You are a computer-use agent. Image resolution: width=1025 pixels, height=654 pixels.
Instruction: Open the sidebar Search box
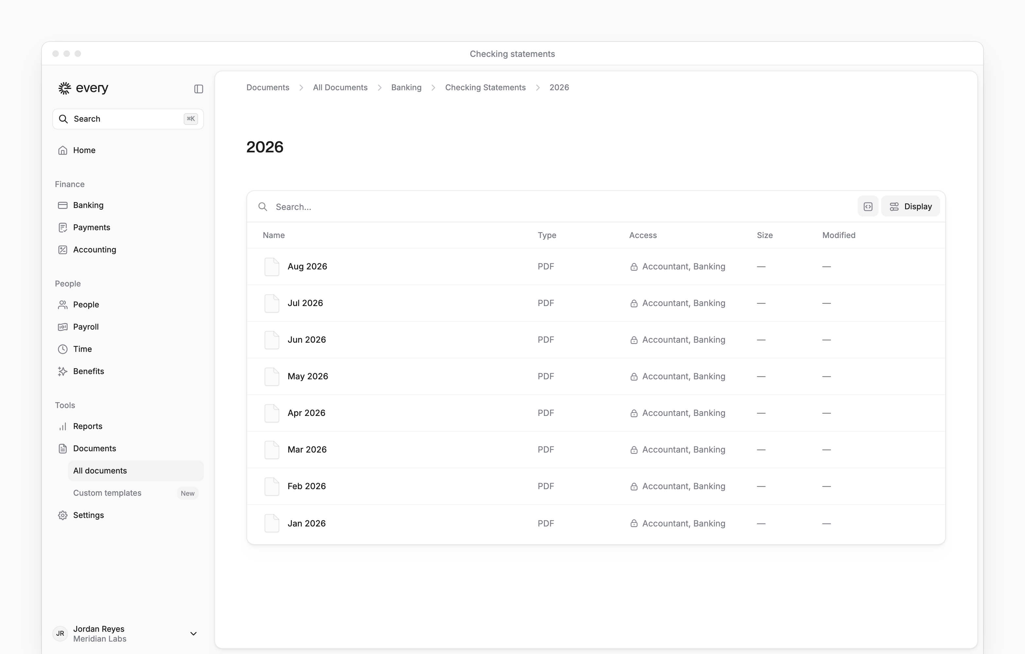[128, 119]
